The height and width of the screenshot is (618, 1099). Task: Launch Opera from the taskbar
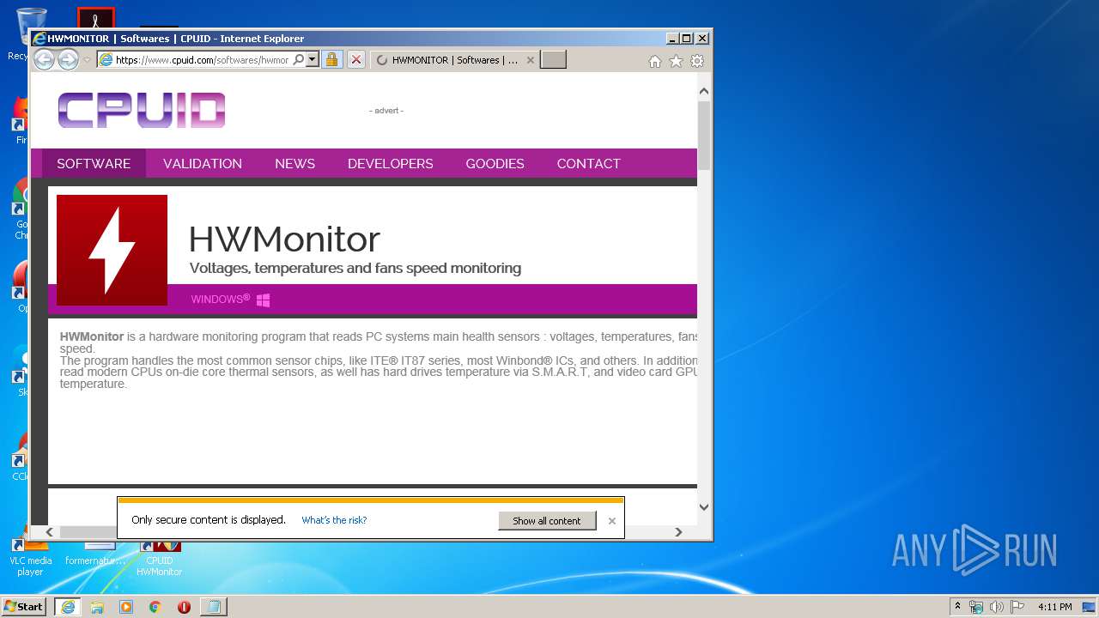(184, 607)
